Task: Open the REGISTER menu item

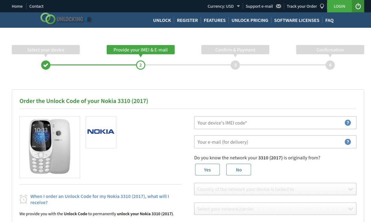Action: coord(187,20)
